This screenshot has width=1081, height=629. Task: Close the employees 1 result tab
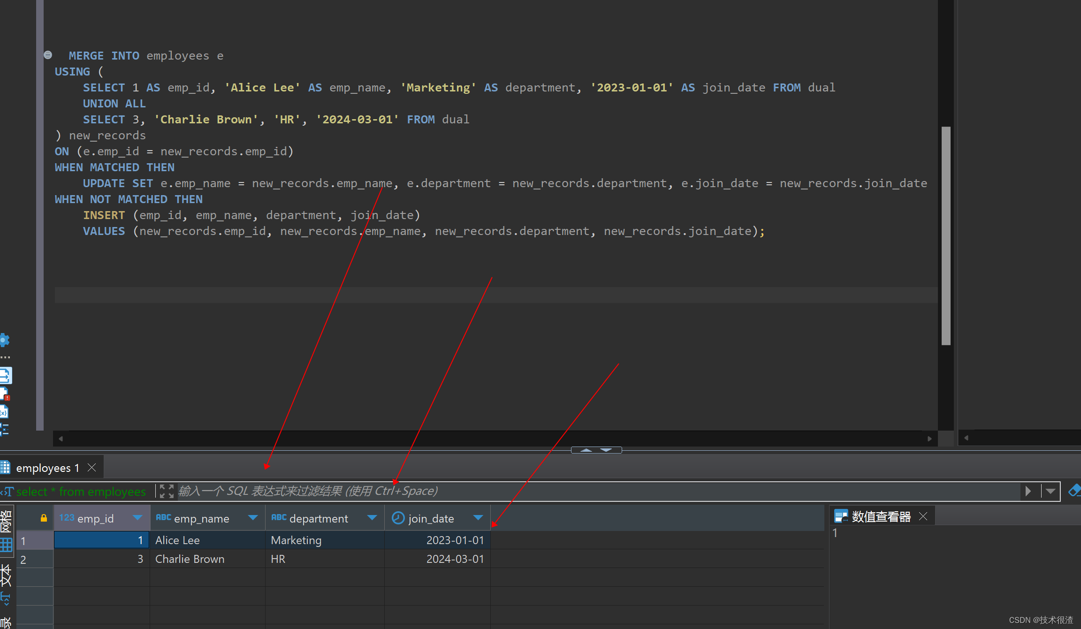click(92, 468)
